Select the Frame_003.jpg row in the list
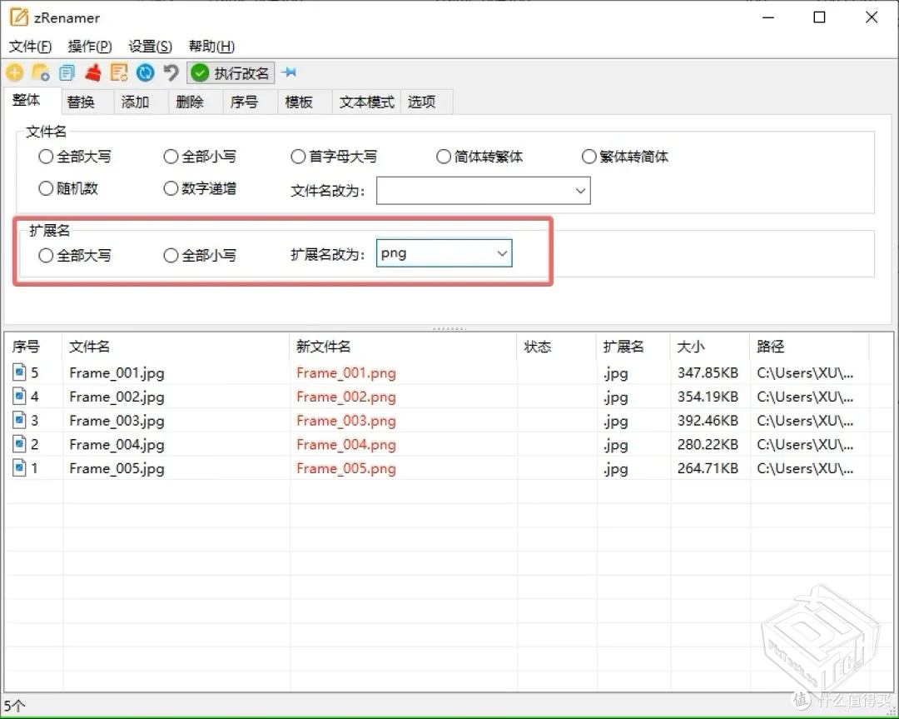The width and height of the screenshot is (899, 719). (x=117, y=421)
